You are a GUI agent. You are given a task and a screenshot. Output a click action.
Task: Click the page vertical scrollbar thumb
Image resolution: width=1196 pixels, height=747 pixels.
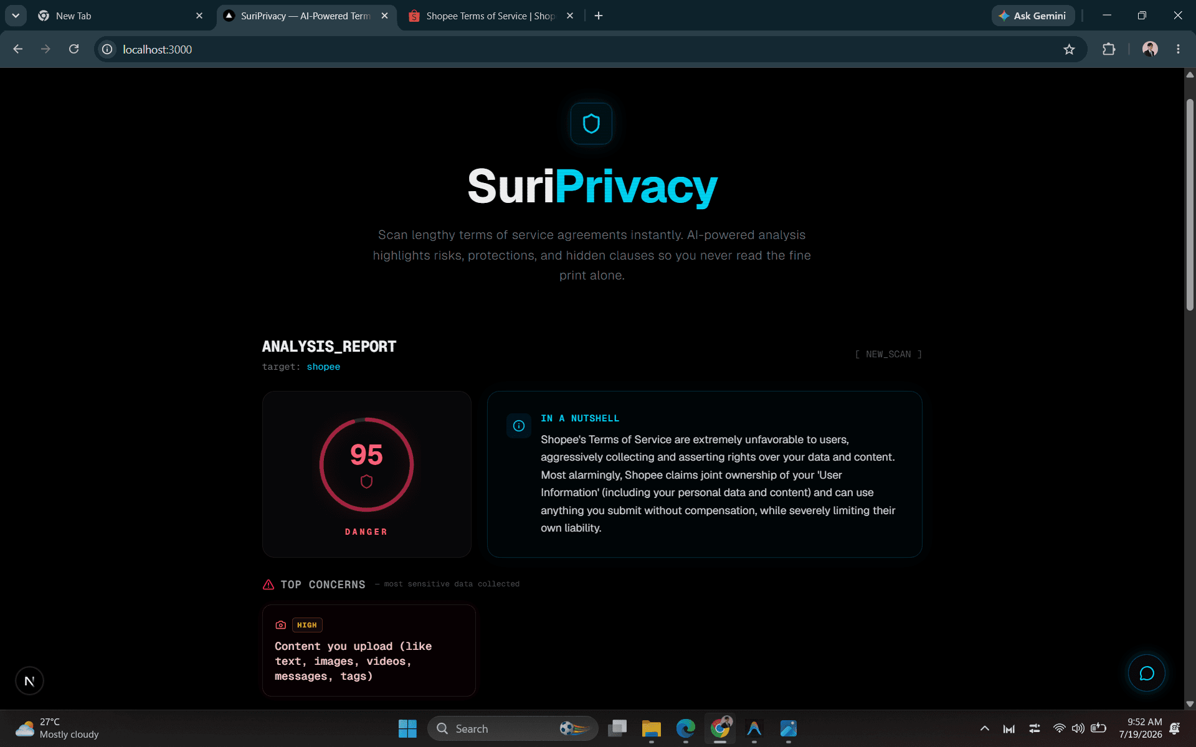pyautogui.click(x=1190, y=205)
